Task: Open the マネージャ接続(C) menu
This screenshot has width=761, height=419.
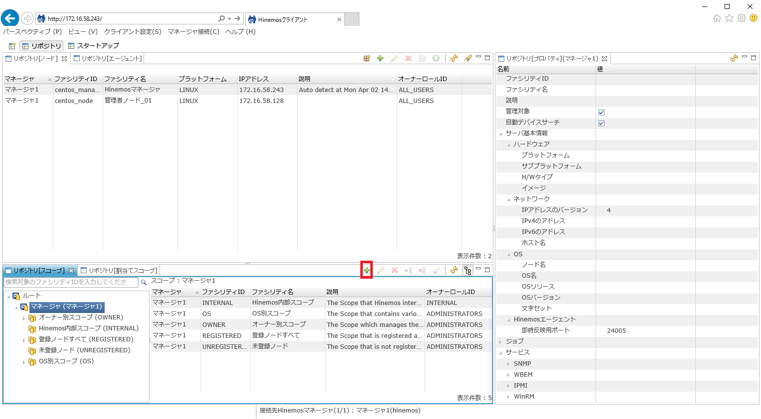Action: 193,32
